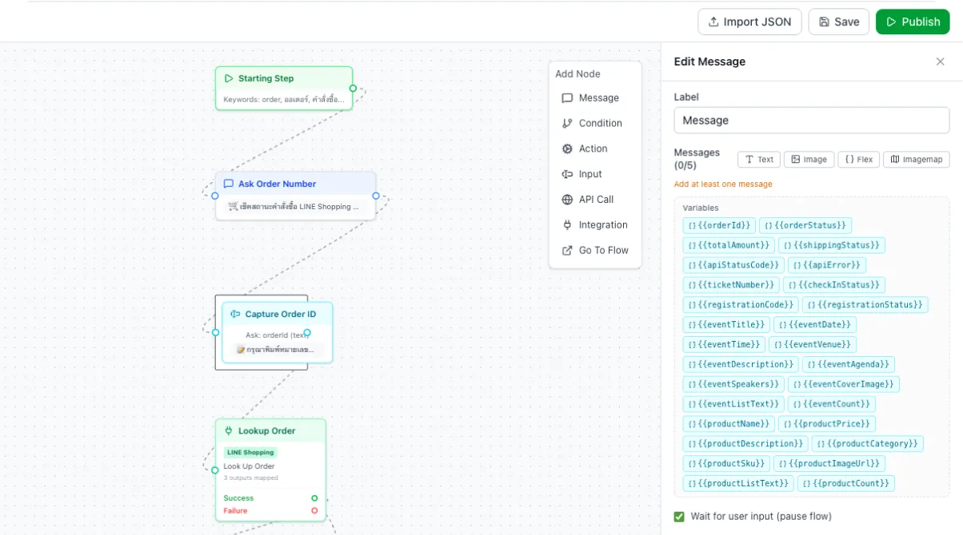Click the Lookup Order Success output port
Viewport: 963px width, 535px height.
point(314,498)
